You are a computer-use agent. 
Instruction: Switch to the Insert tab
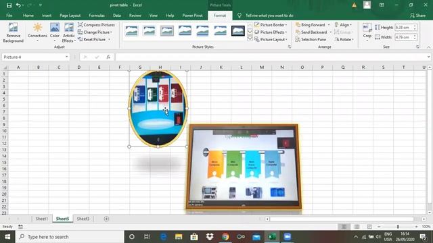click(x=47, y=16)
